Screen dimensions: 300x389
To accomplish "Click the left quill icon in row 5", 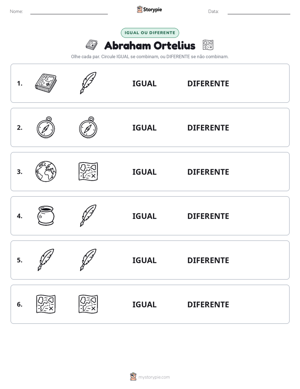I will click(x=46, y=260).
